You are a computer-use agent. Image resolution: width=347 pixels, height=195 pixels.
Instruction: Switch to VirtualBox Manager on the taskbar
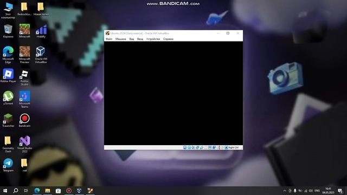pos(80,191)
